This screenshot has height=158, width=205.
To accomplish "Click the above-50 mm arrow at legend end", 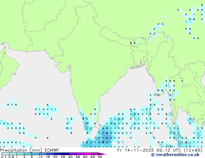I will point(102,154).
